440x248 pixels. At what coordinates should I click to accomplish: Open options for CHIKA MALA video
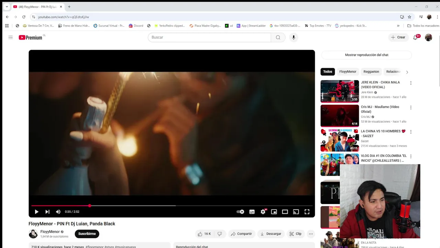pos(410,83)
